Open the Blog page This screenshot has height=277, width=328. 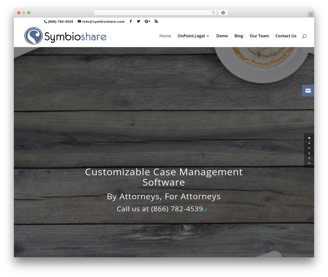(239, 36)
